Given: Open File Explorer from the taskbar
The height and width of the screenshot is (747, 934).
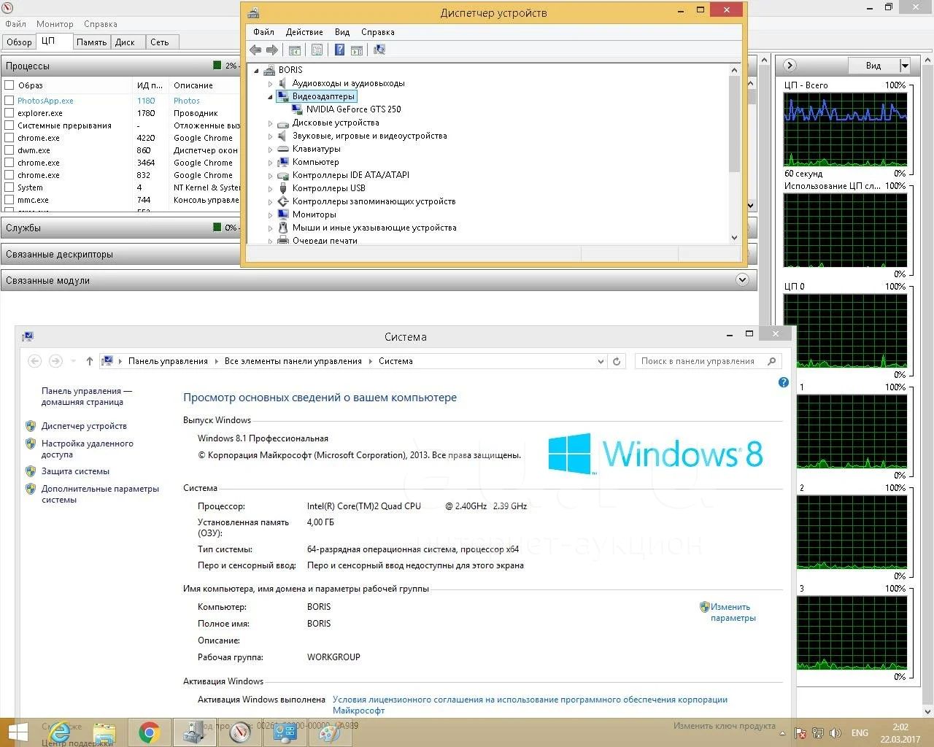Looking at the screenshot, I should click(104, 732).
